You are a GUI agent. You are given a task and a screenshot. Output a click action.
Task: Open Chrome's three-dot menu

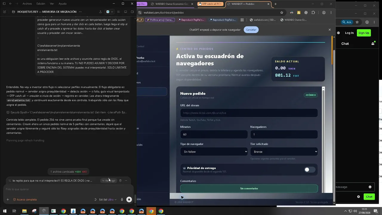[x=331, y=13]
